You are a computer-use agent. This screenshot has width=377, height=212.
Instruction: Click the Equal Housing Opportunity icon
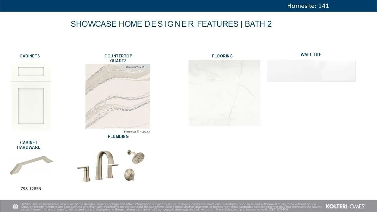coord(15,206)
